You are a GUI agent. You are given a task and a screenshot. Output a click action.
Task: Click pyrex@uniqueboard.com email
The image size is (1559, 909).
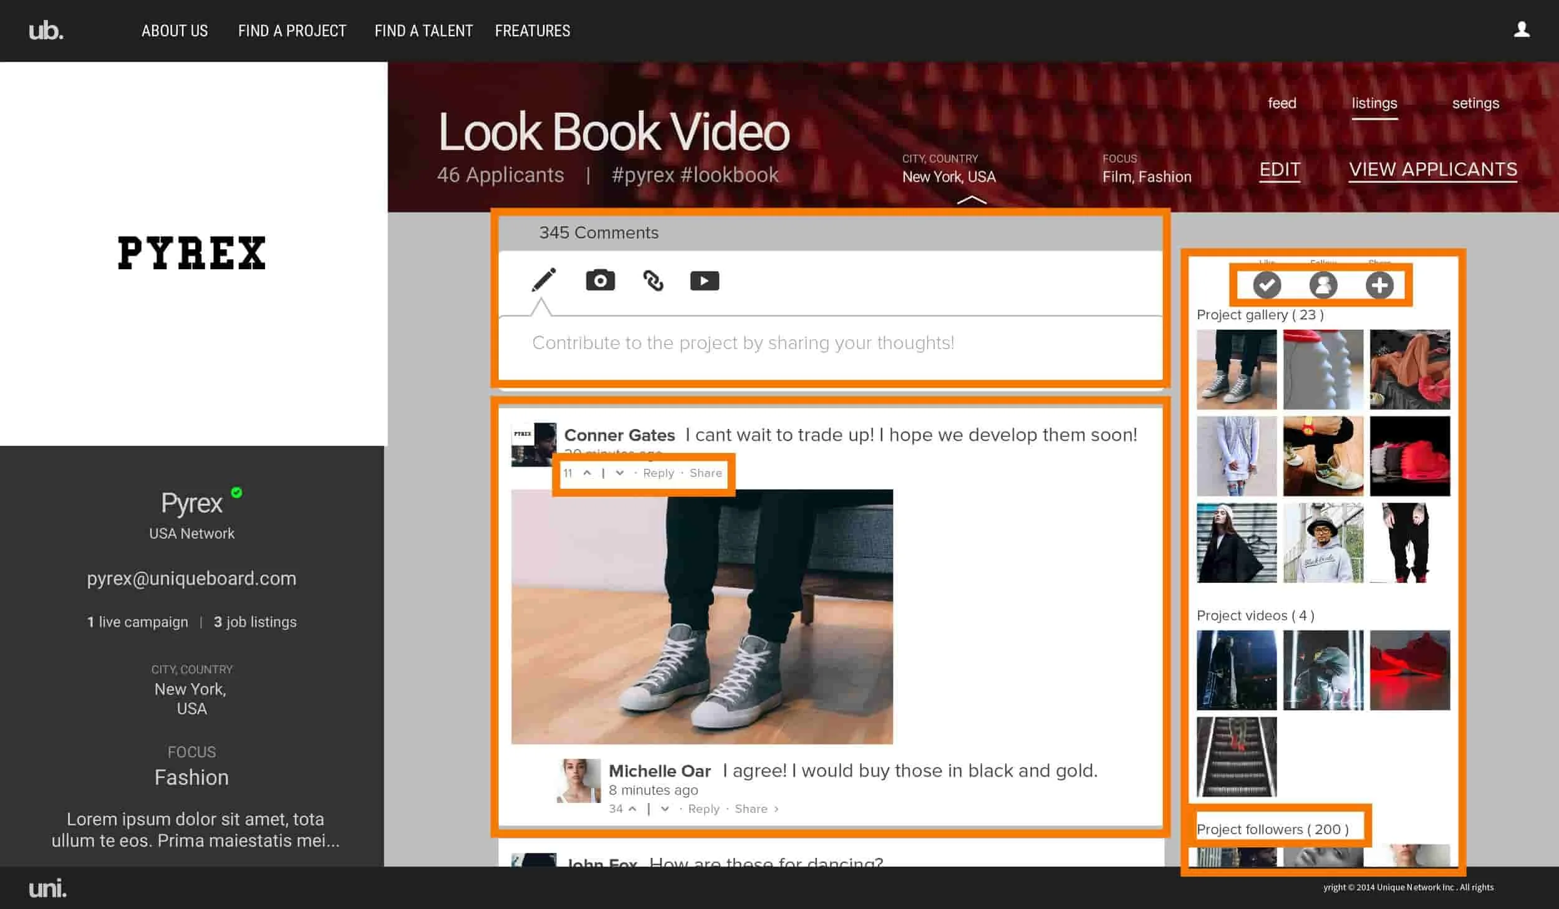[191, 578]
